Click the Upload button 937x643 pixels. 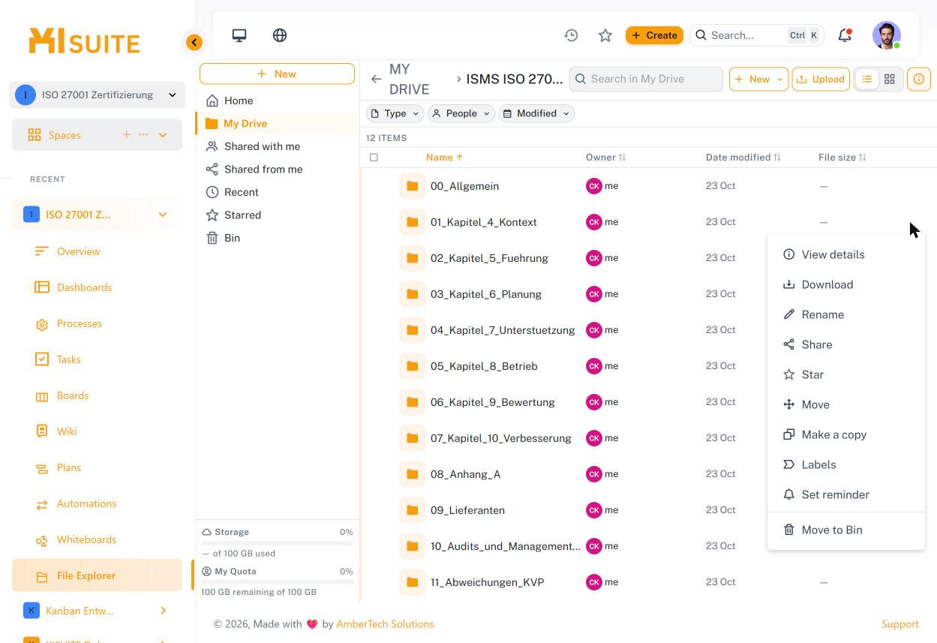point(821,79)
